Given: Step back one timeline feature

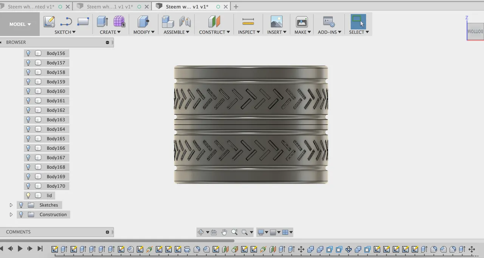Looking at the screenshot, I should click(11, 249).
